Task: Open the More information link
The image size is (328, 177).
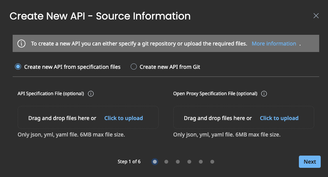Action: pos(274,44)
